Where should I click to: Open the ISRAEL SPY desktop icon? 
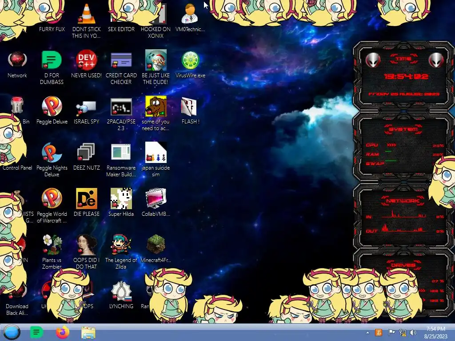click(86, 107)
